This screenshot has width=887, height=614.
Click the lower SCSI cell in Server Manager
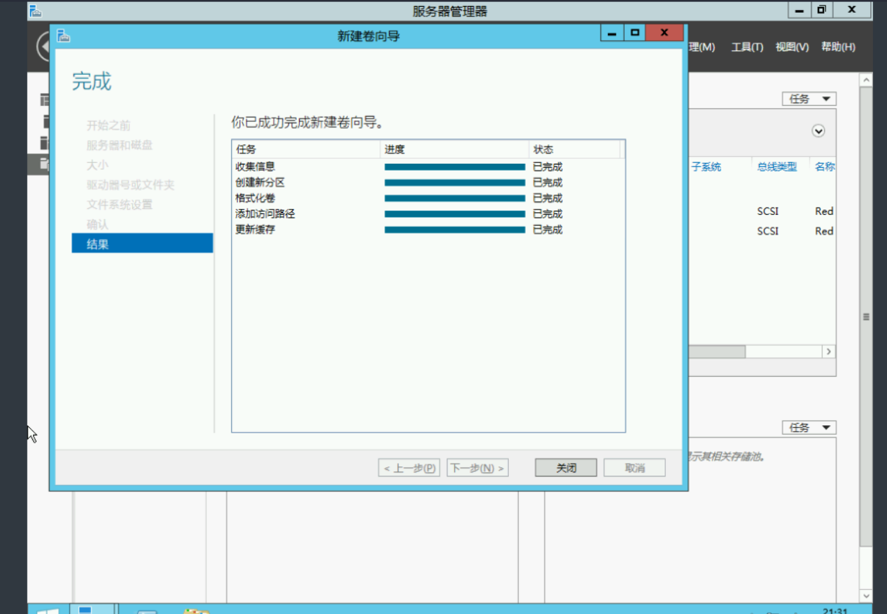click(768, 231)
